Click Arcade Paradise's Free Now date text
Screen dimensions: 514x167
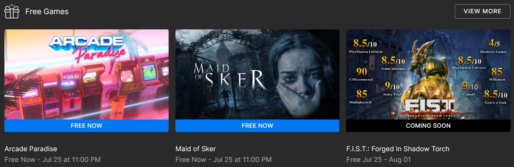click(x=52, y=159)
